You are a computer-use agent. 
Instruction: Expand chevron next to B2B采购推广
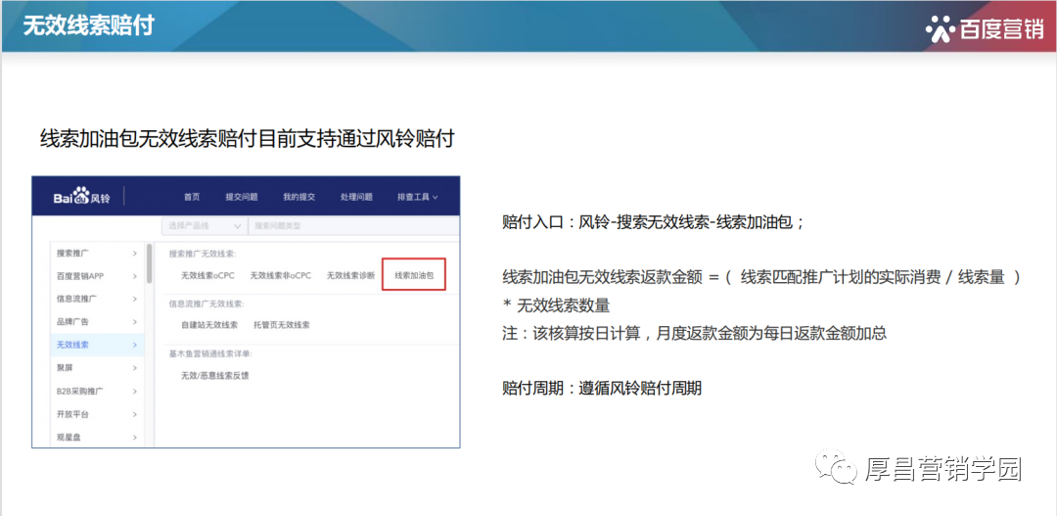135,391
